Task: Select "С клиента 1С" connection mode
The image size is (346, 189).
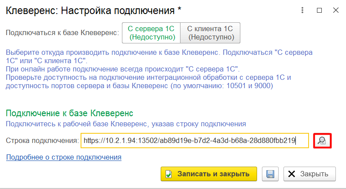Action: tap(210, 33)
